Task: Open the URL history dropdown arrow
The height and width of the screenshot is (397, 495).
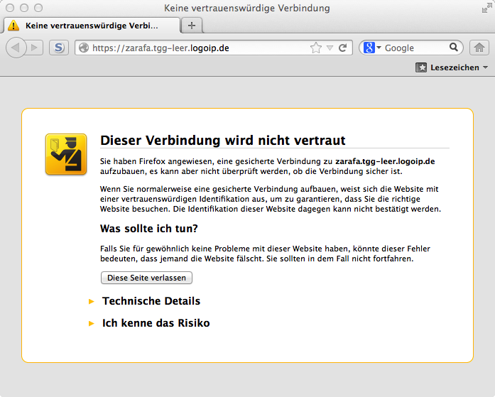Action: [x=330, y=48]
